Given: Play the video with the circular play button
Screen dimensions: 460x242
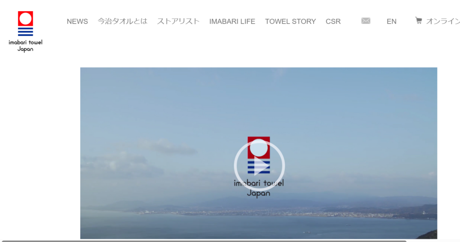Looking at the screenshot, I should (x=259, y=166).
